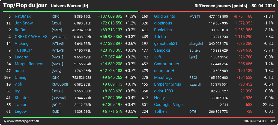This screenshot has width=278, height=125.
Task: Select Jon Snow player name
Action: (24, 23)
